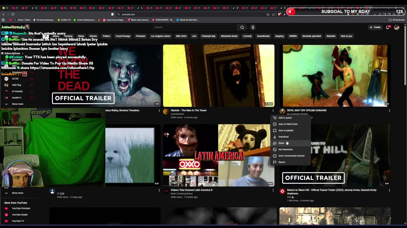Open the apps grid in the bookmarks bar
Screen dimensions: 407x228
[3, 20]
